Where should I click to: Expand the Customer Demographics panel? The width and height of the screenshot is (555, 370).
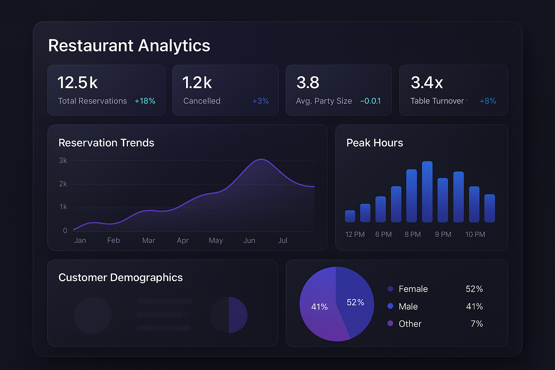pos(163,304)
